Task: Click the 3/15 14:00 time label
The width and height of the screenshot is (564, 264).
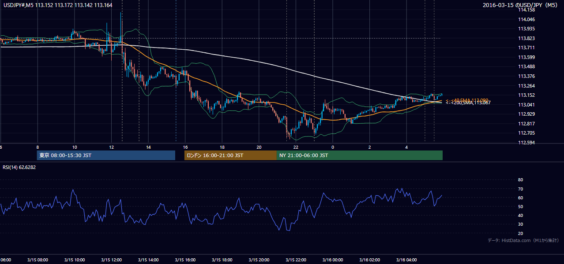Action: point(148,260)
